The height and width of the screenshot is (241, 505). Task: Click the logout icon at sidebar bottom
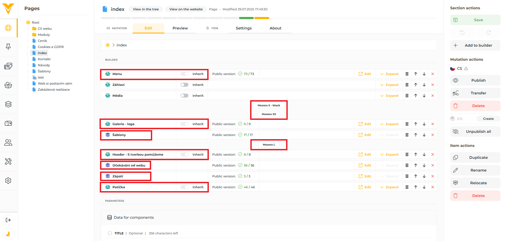tap(8, 220)
